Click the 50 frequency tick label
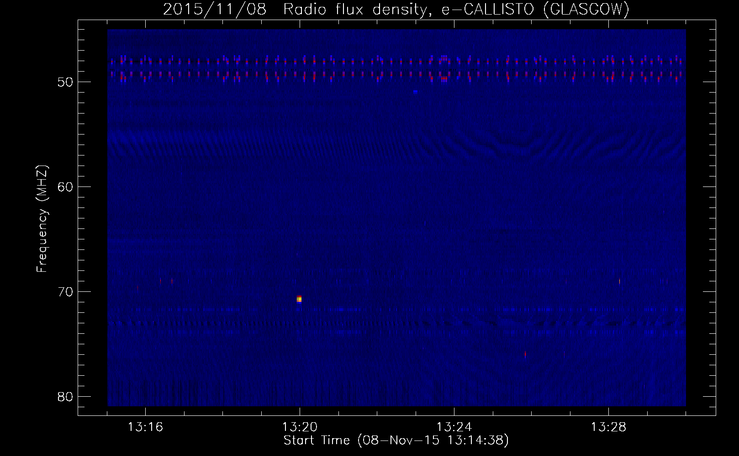 65,82
